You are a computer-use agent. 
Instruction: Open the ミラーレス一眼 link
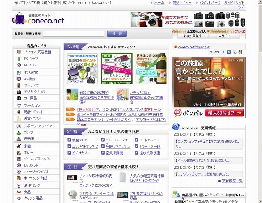[150, 146]
